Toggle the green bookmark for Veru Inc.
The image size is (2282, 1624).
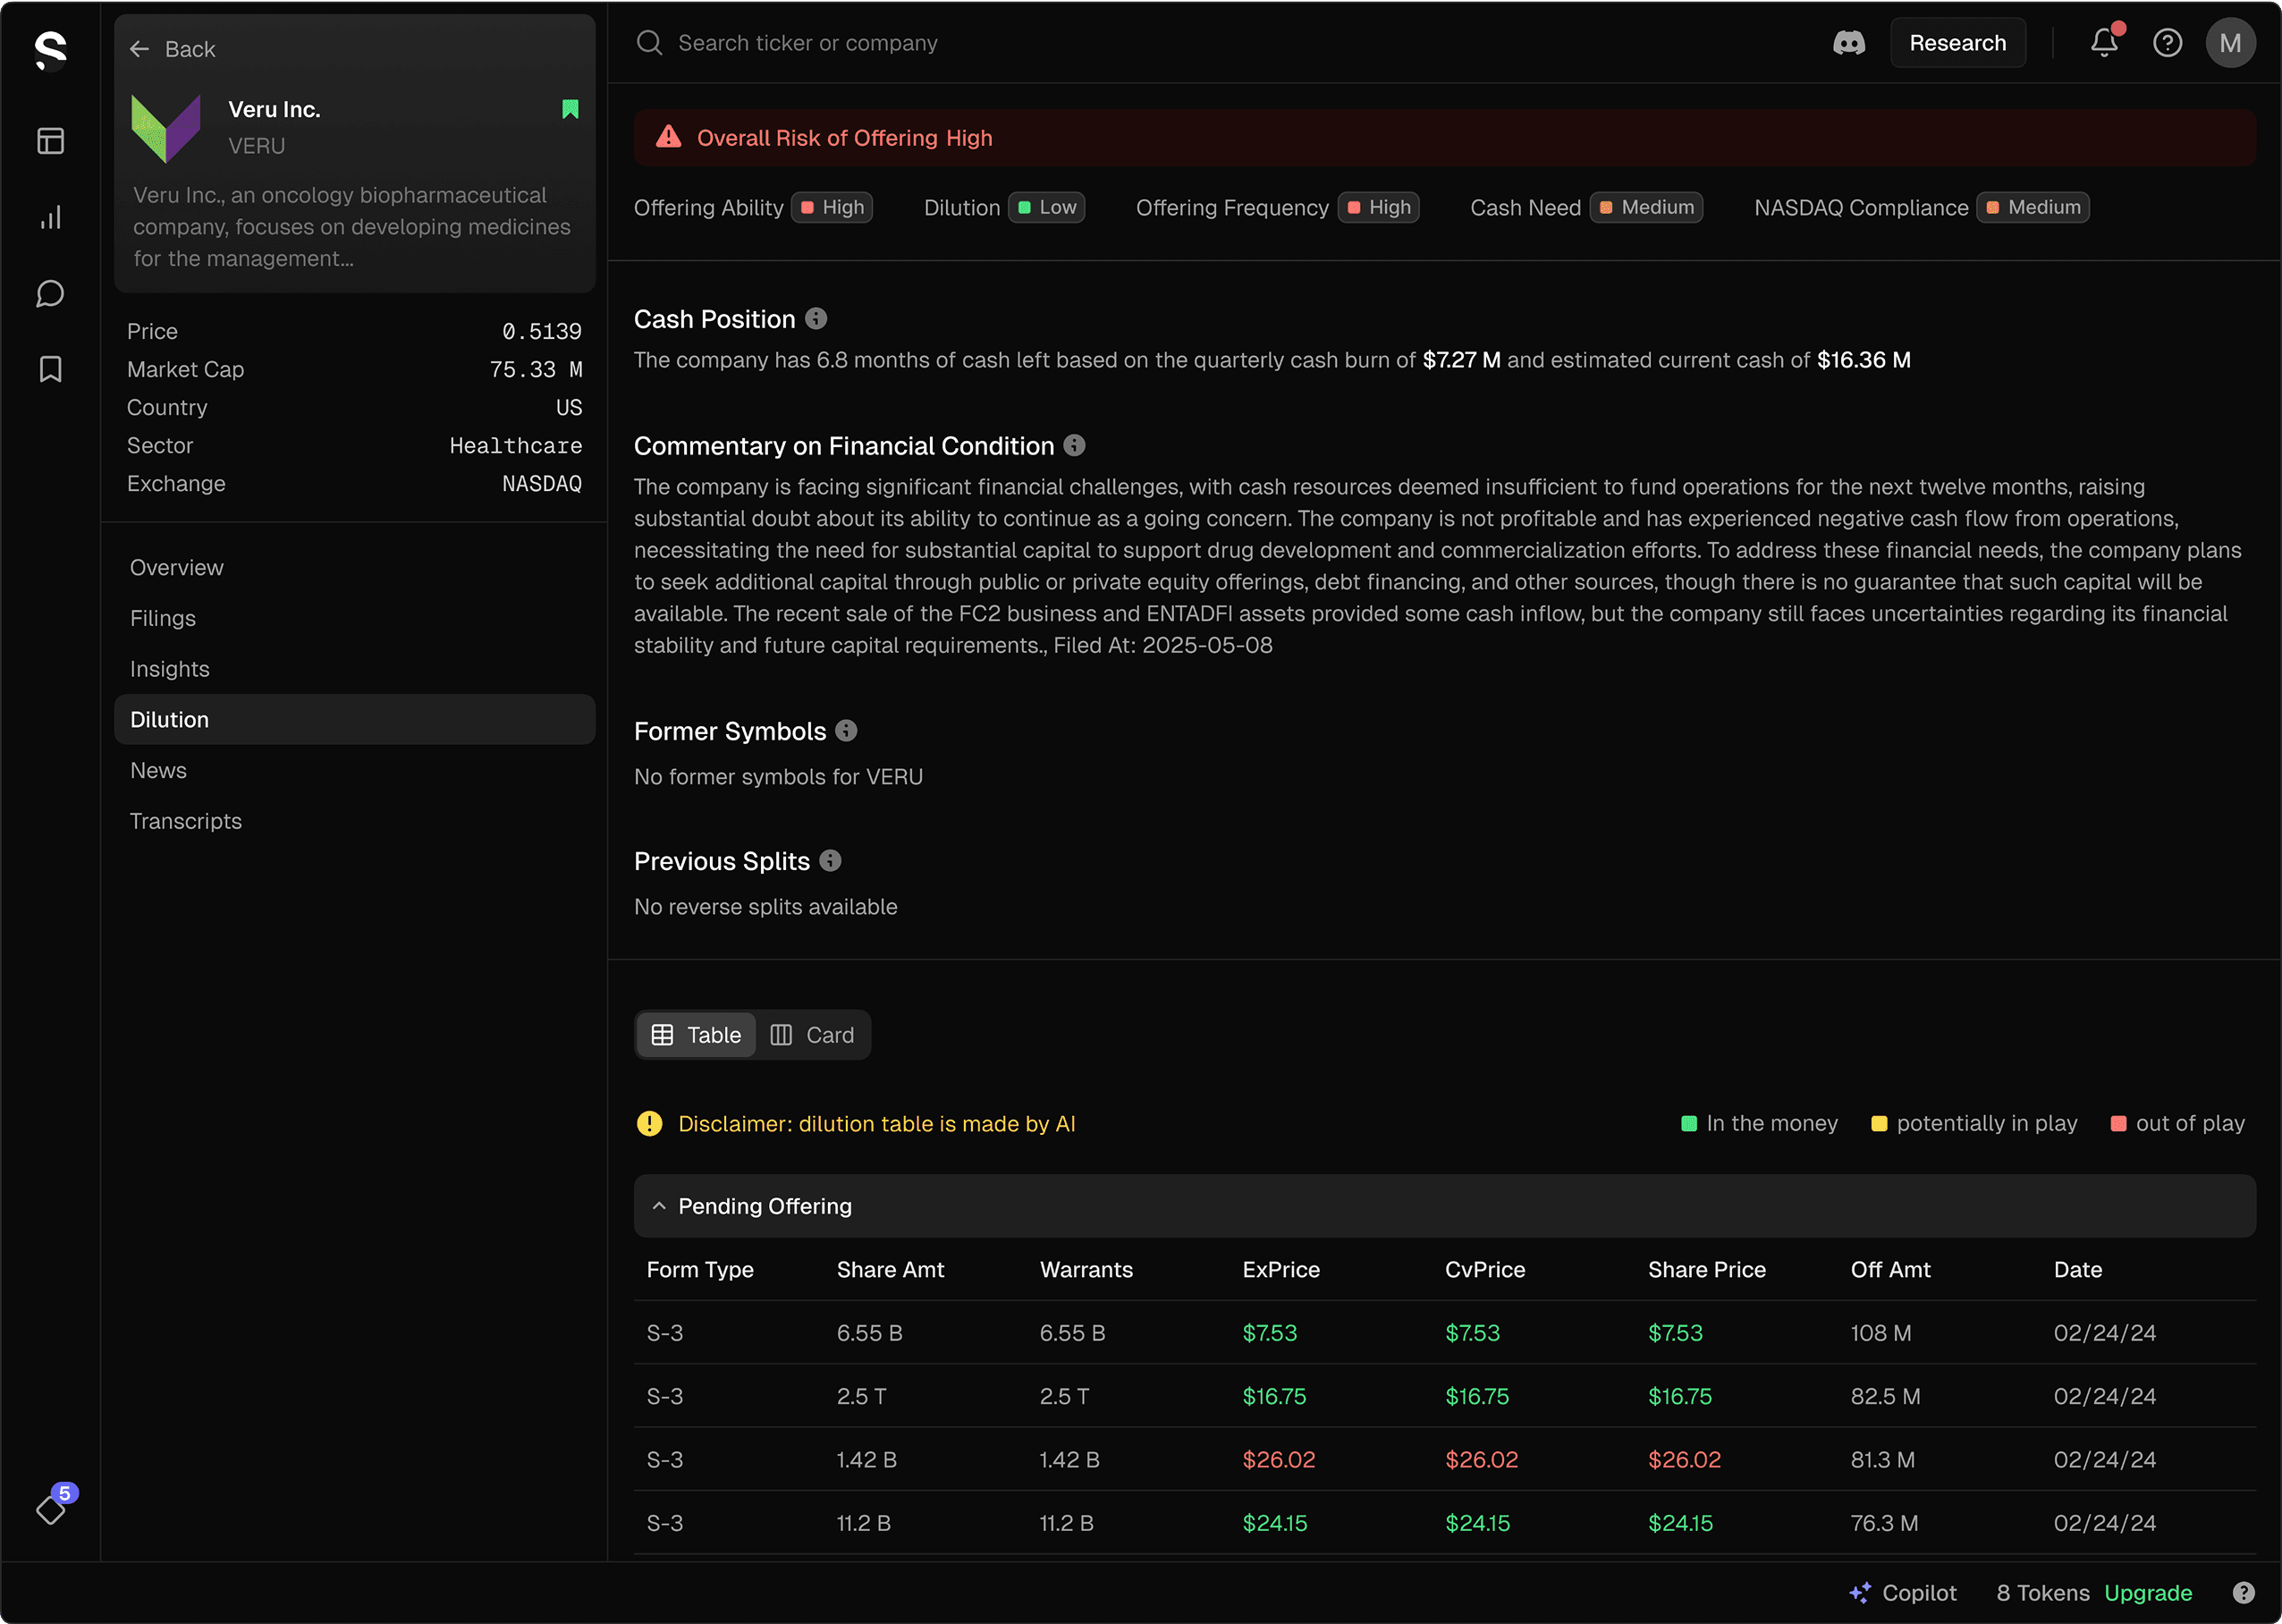pyautogui.click(x=570, y=109)
